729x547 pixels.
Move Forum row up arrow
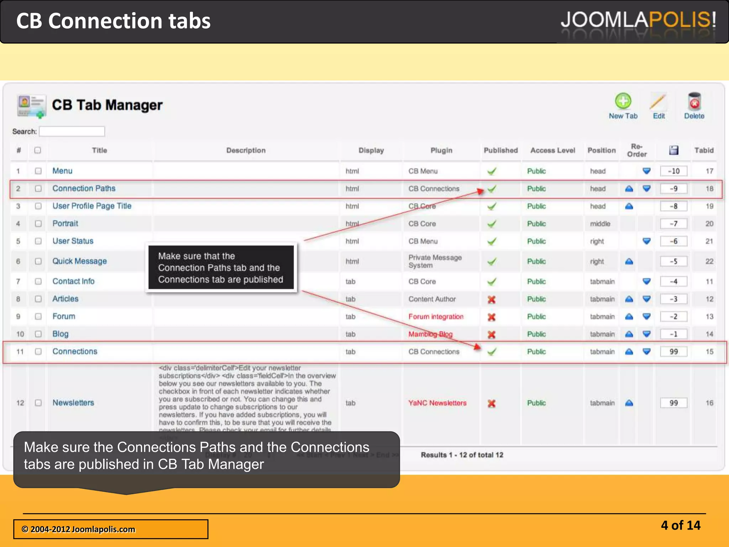tap(629, 316)
